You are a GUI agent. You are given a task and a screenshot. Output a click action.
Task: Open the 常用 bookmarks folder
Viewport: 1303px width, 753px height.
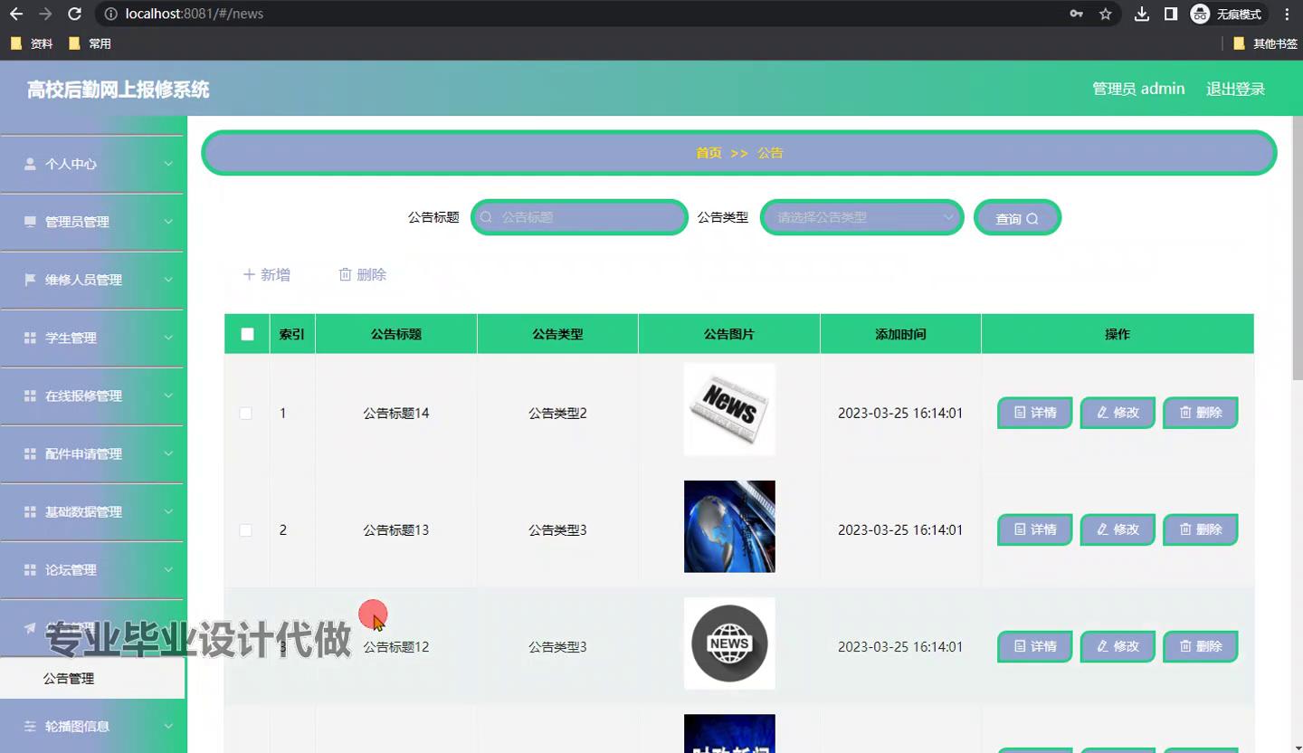pyautogui.click(x=90, y=43)
